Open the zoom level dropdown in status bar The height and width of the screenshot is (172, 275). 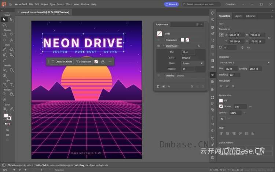14,170
